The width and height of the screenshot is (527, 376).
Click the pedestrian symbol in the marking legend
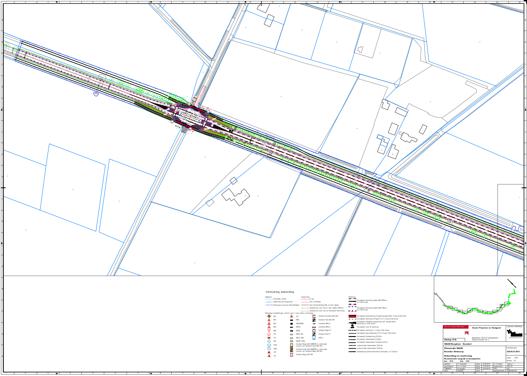tap(352, 327)
